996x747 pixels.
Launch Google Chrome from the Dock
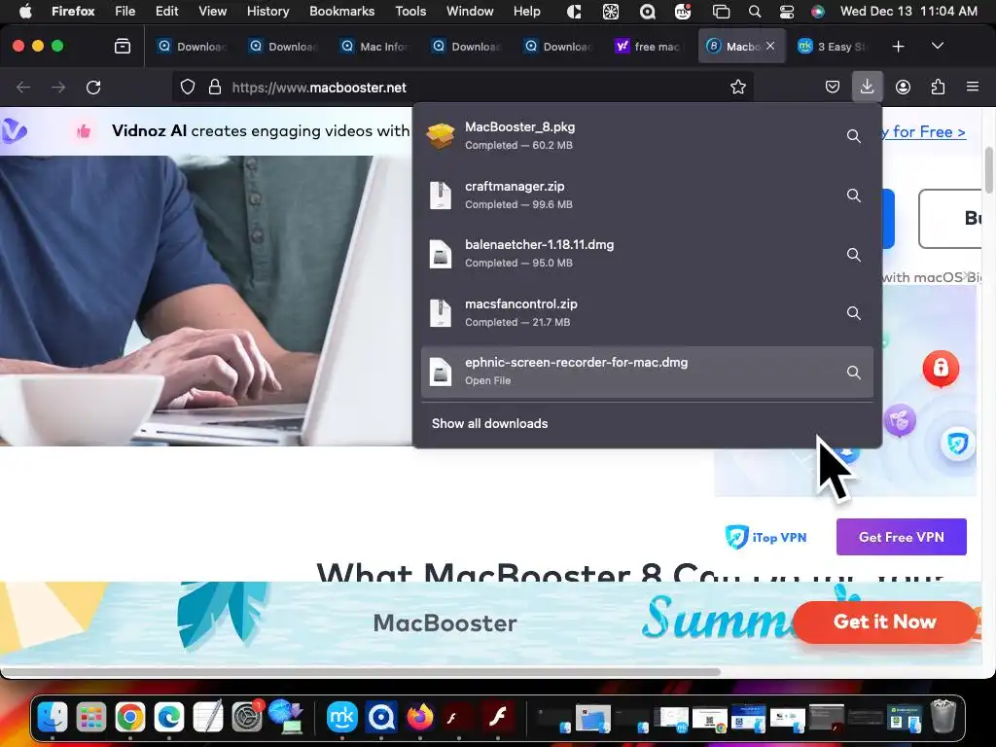click(x=129, y=717)
